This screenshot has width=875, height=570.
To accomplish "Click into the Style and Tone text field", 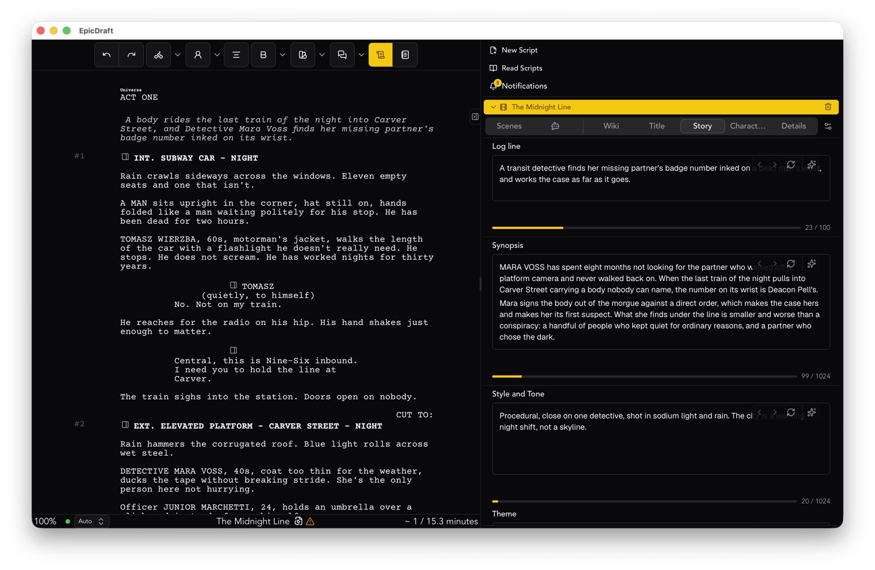I will click(x=661, y=439).
